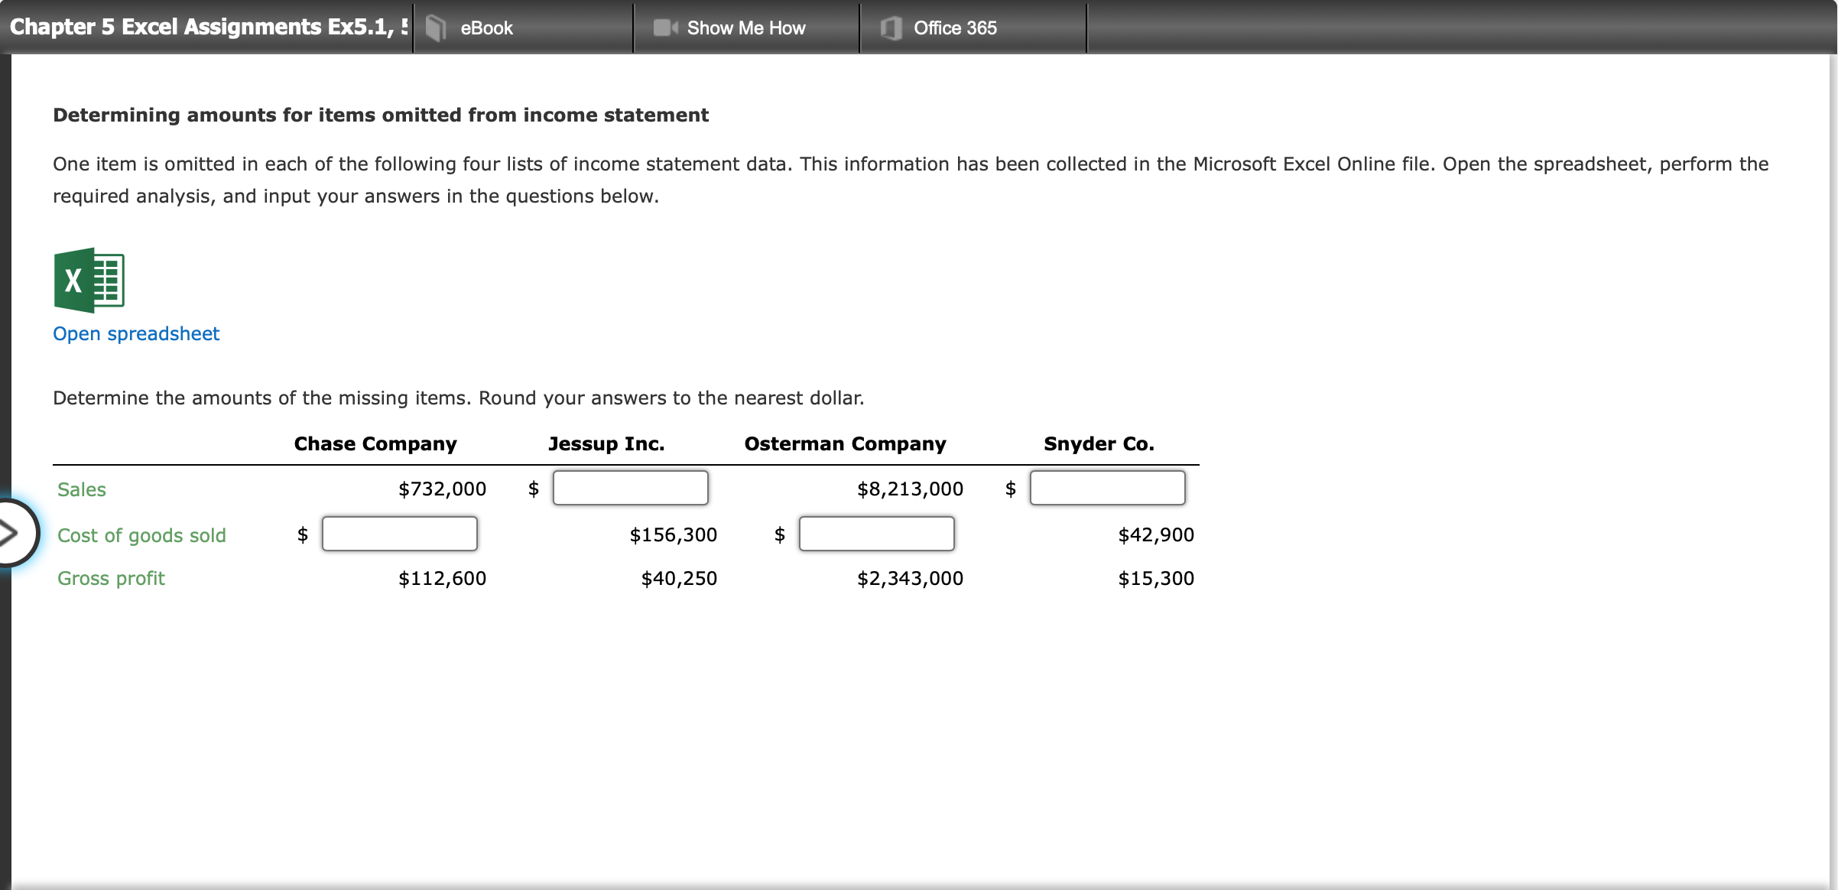Select the Gross profit row label
Screen dimensions: 1838x890
[111, 579]
